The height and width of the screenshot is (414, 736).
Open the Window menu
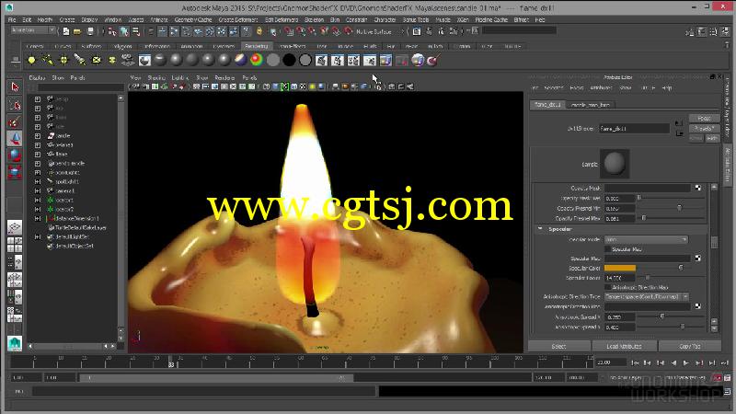[x=112, y=19]
